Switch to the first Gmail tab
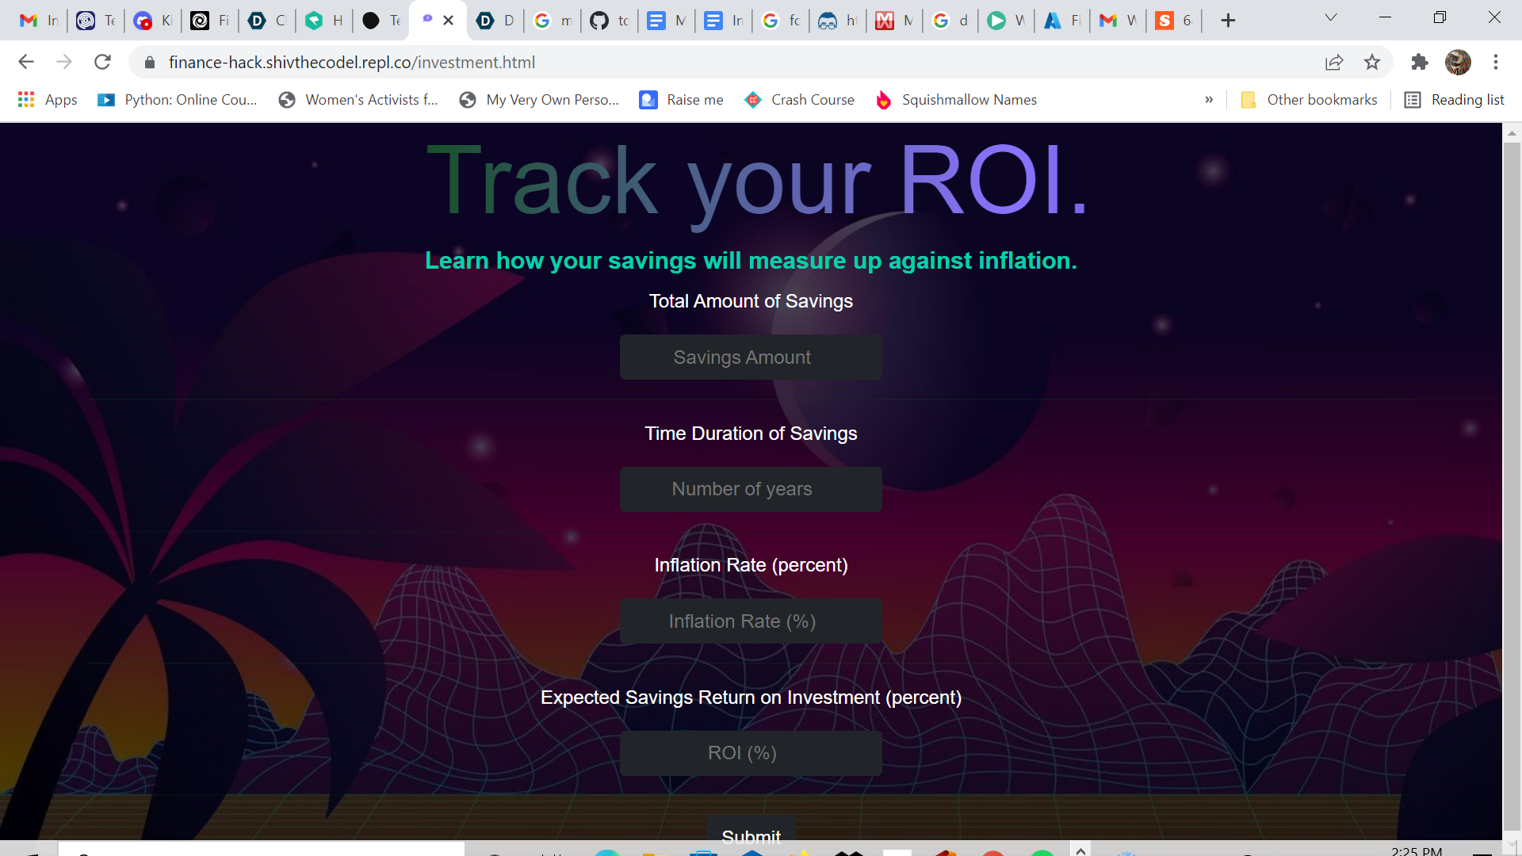 (38, 21)
